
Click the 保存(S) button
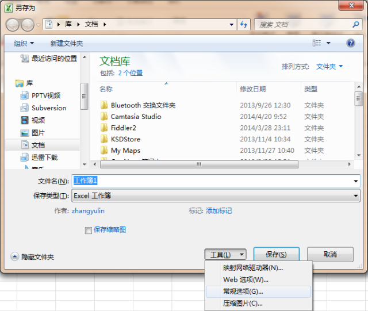[x=276, y=254]
